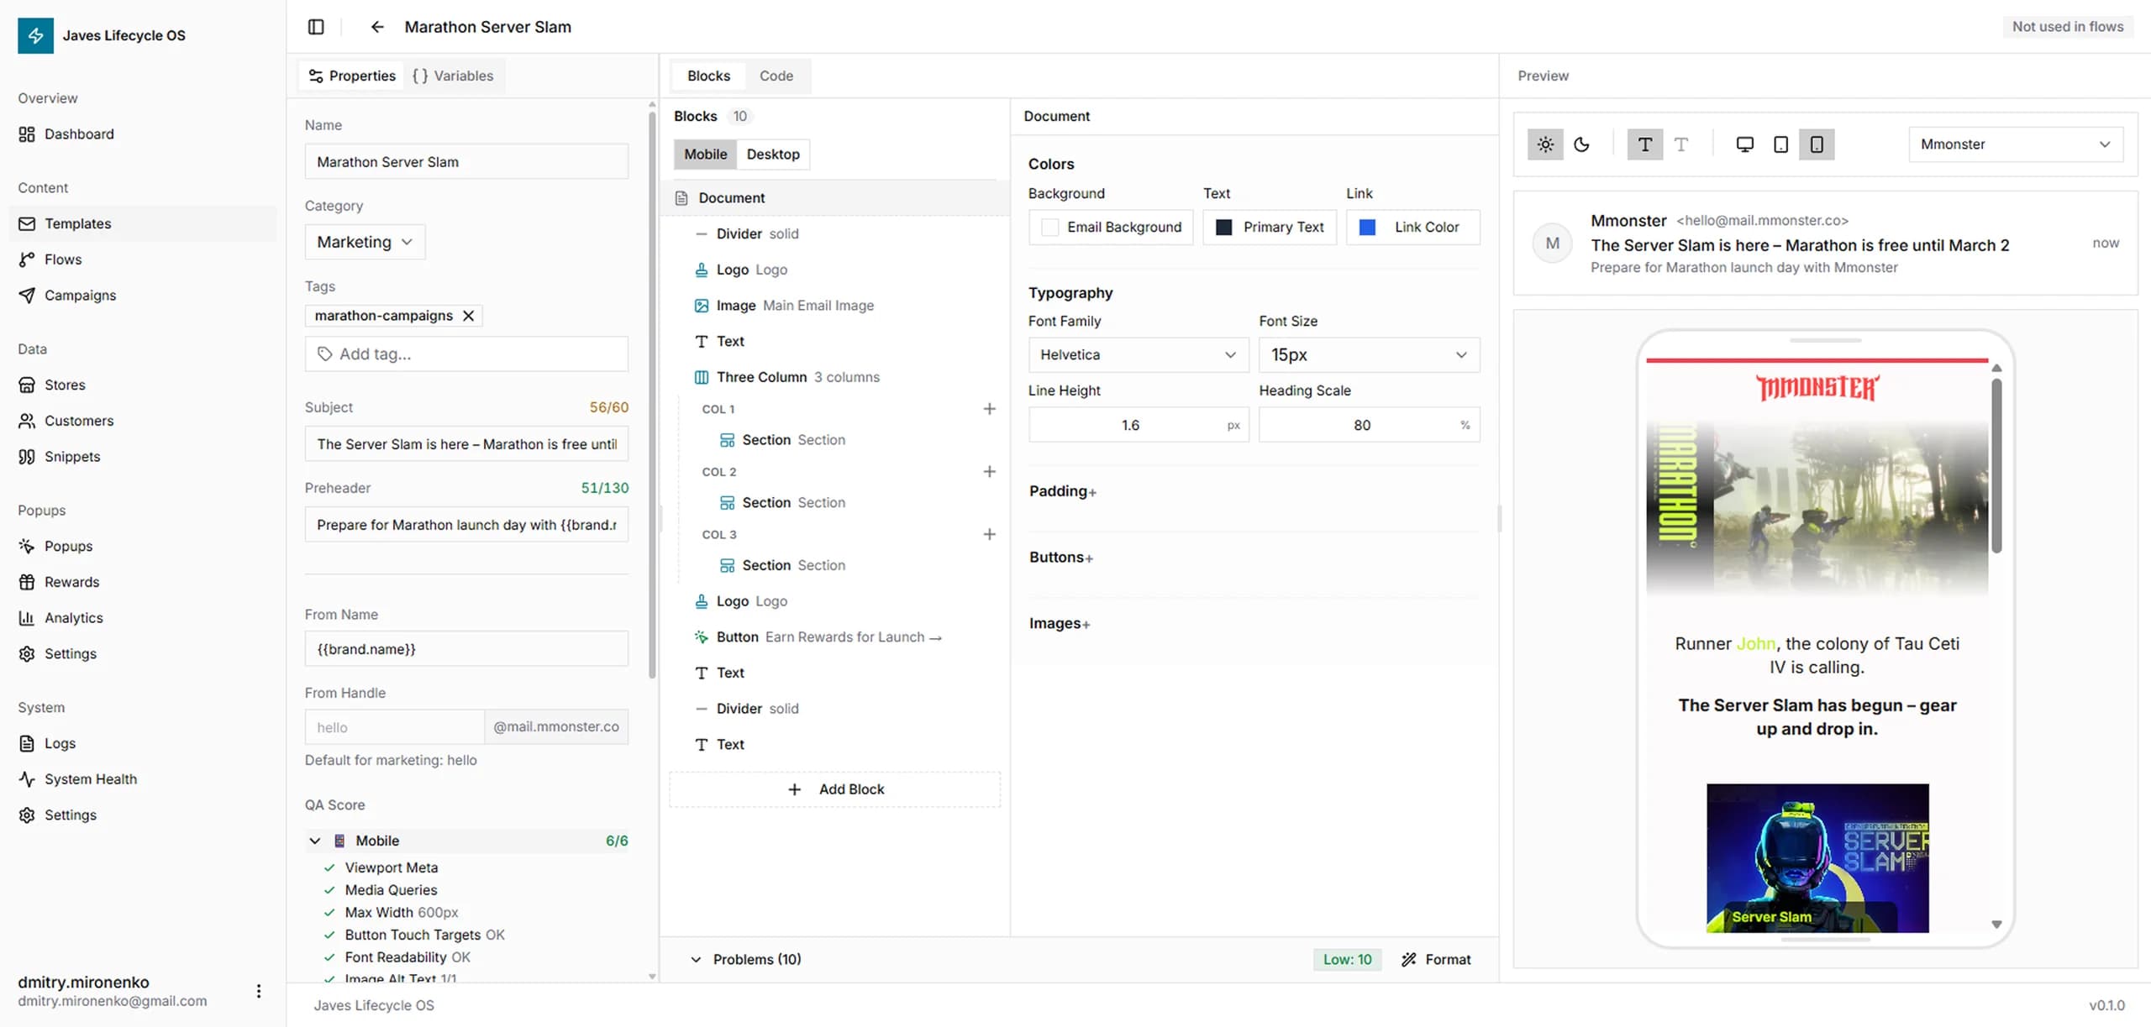Click the Format wand button
The image size is (2151, 1027).
click(1436, 959)
